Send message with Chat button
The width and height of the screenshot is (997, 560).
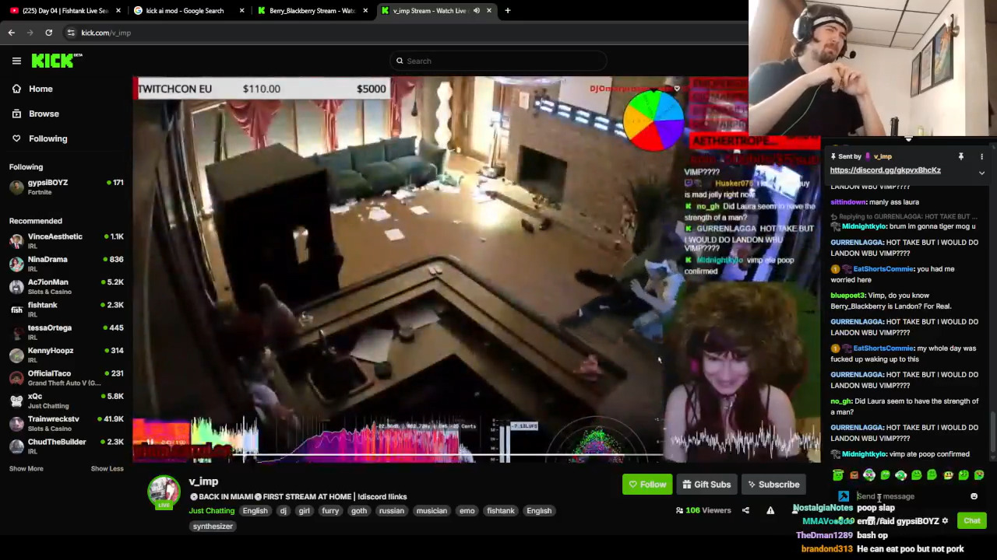pyautogui.click(x=972, y=521)
